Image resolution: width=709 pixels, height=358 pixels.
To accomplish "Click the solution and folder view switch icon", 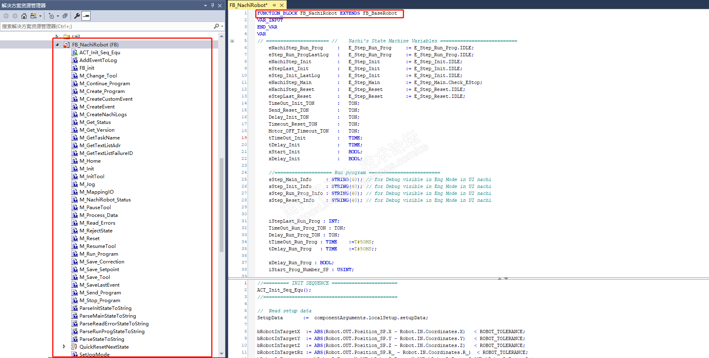I will coord(33,16).
